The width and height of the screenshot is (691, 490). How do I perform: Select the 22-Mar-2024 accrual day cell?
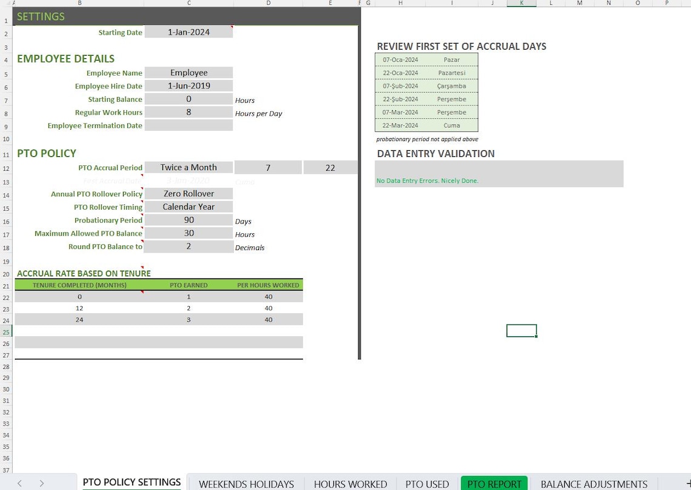[400, 125]
